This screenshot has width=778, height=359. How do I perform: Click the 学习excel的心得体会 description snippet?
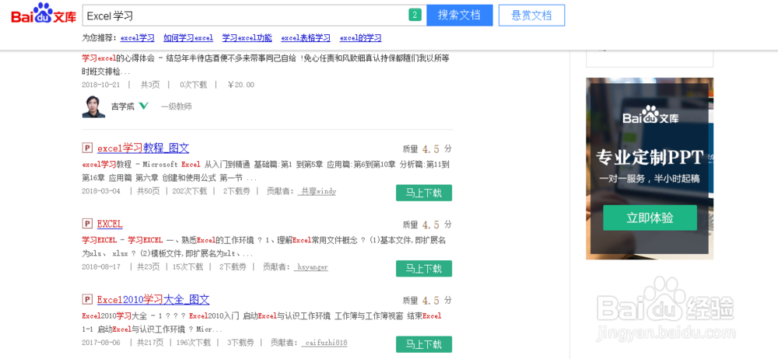click(x=266, y=64)
